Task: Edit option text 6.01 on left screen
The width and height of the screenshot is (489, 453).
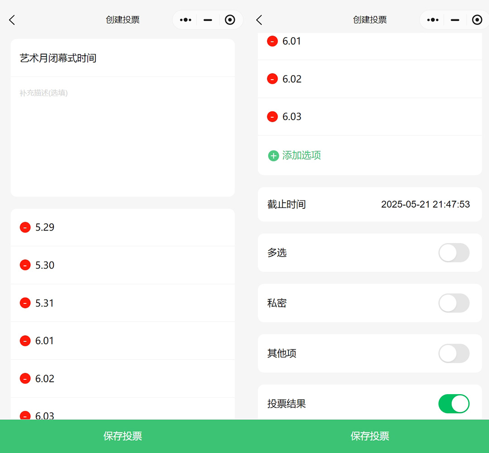Action: [x=44, y=341]
